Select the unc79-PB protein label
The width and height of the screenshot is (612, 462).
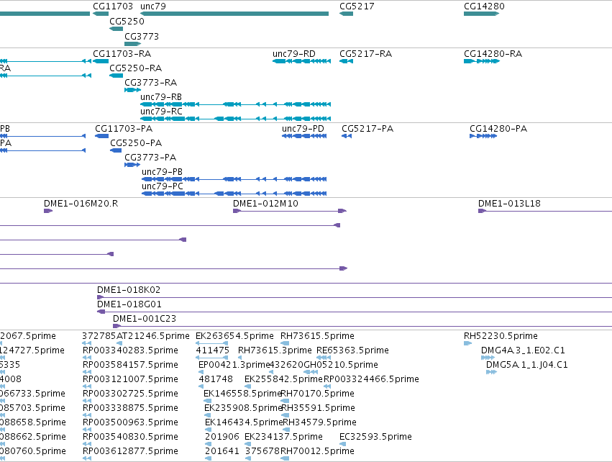click(162, 171)
